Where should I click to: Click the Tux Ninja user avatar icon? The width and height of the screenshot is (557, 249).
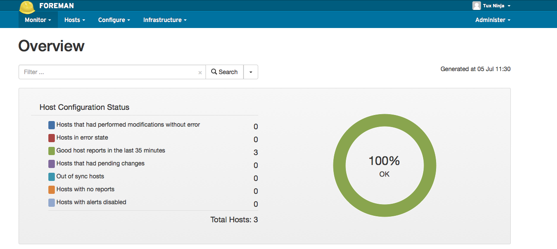pyautogui.click(x=476, y=6)
